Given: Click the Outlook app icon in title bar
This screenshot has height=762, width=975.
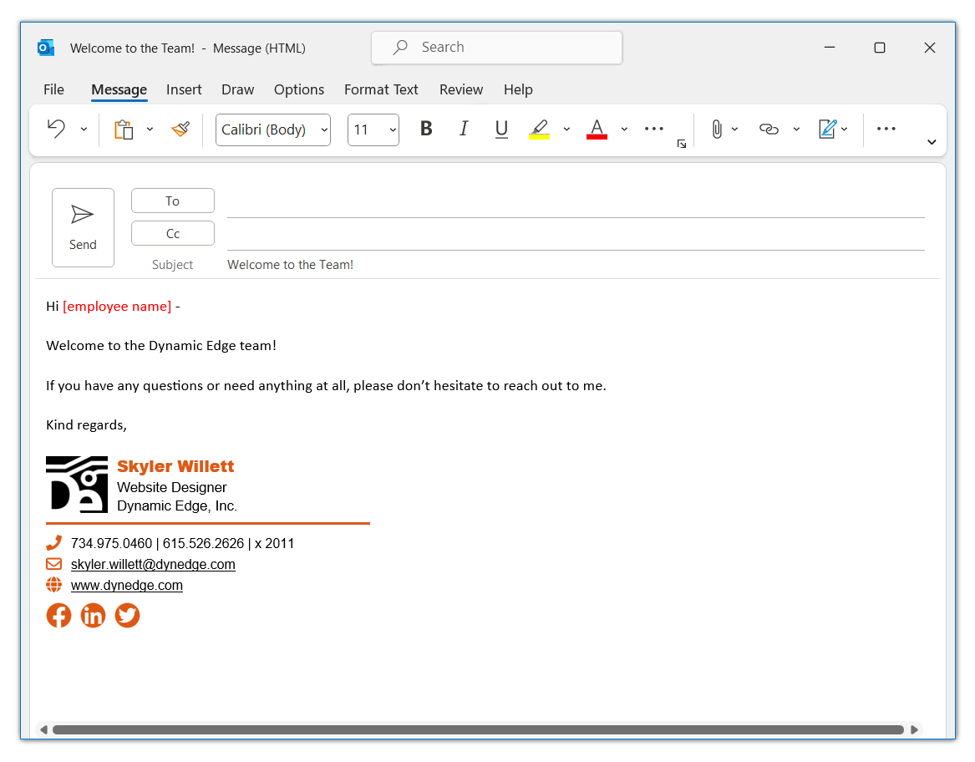Looking at the screenshot, I should point(45,48).
